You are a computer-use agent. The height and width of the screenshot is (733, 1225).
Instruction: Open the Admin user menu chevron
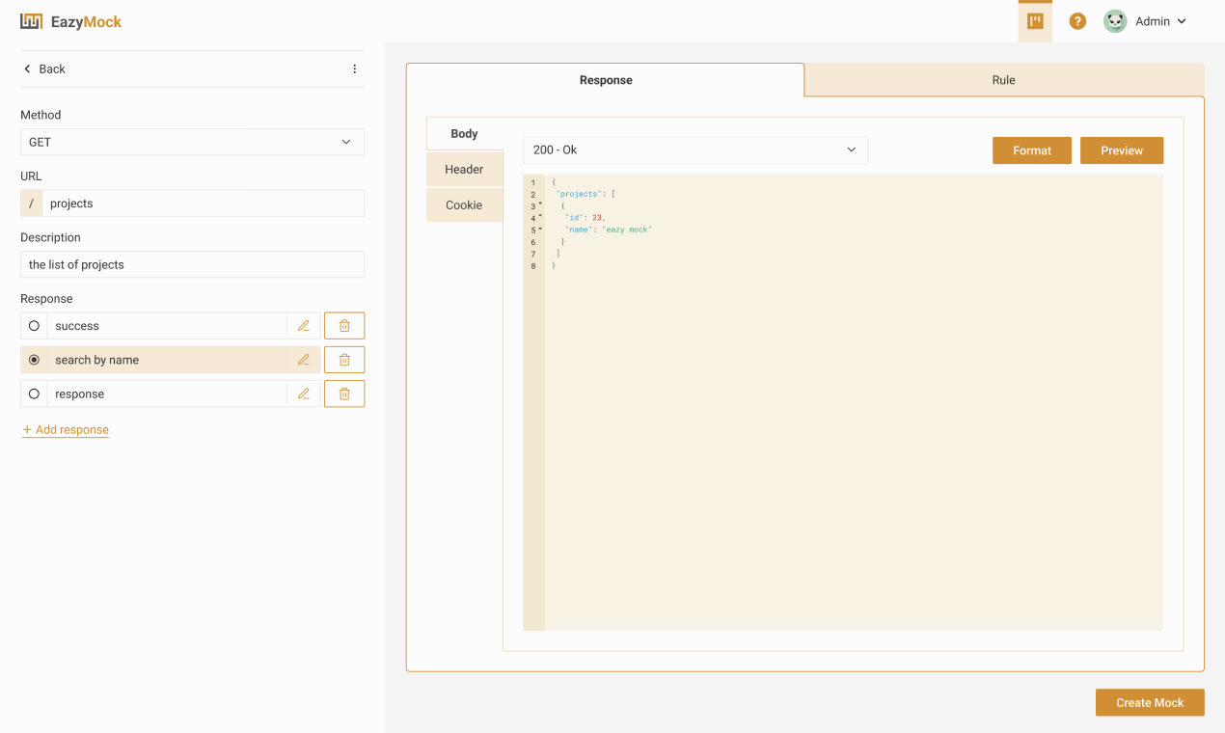pyautogui.click(x=1182, y=21)
